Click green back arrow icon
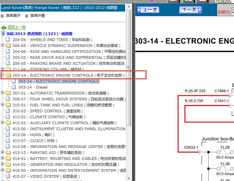Viewport: 234px width, 181px height. [4, 27]
